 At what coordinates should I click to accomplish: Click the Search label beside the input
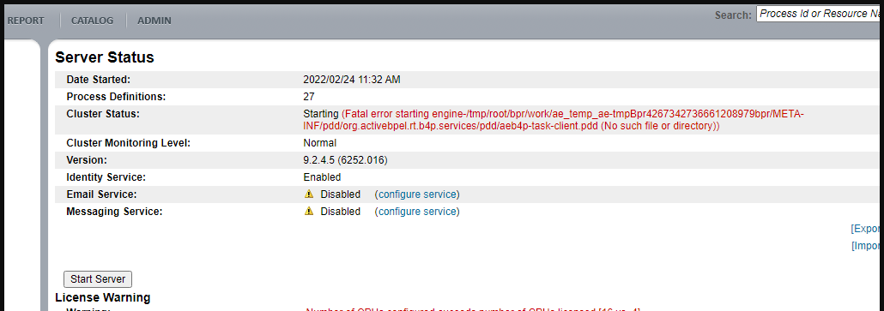click(x=733, y=15)
